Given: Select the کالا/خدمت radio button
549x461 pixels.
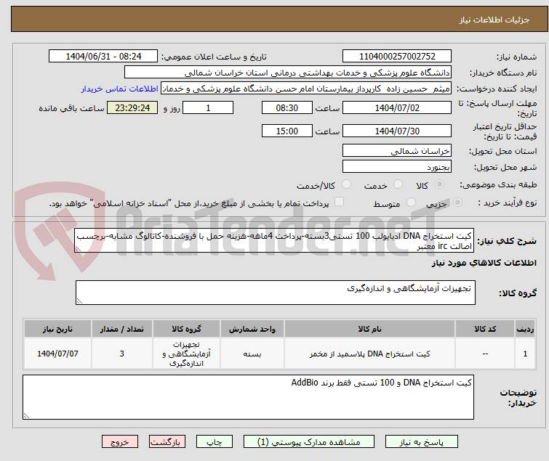Looking at the screenshot, I should click(346, 184).
